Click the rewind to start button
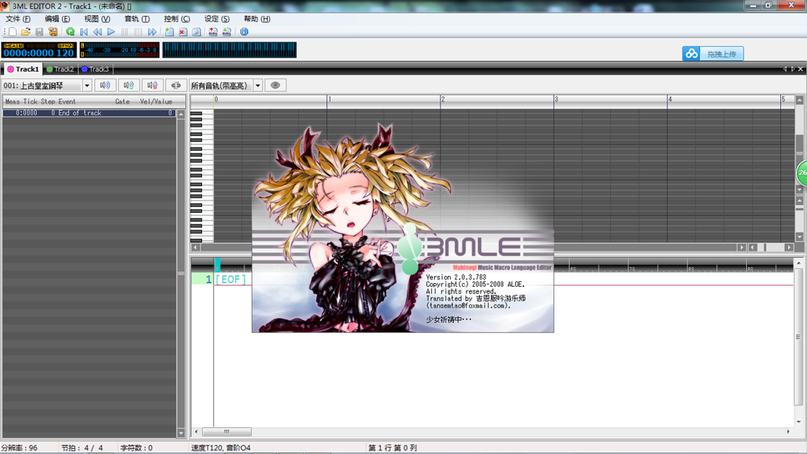Viewport: 807px width, 454px height. click(84, 32)
